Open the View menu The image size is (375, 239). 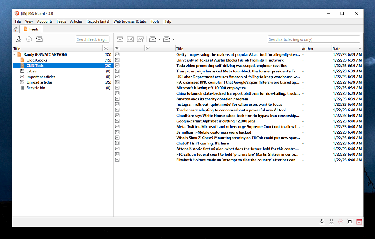tap(29, 21)
